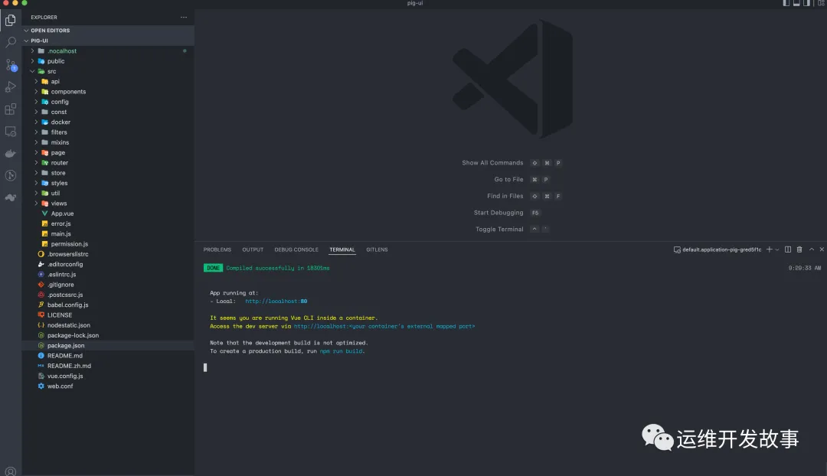Open the Nocalhost view icon
827x476 pixels.
(11, 197)
